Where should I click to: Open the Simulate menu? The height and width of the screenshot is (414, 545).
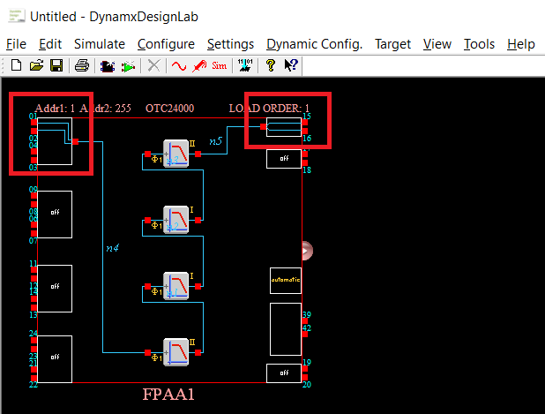pos(99,44)
